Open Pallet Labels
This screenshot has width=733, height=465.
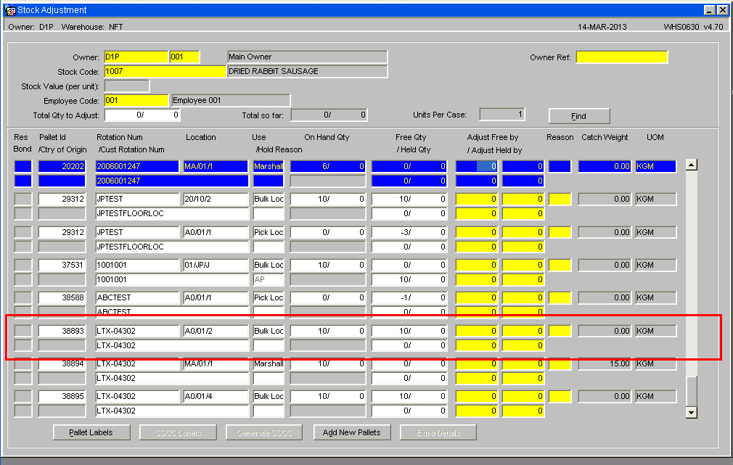coord(91,432)
